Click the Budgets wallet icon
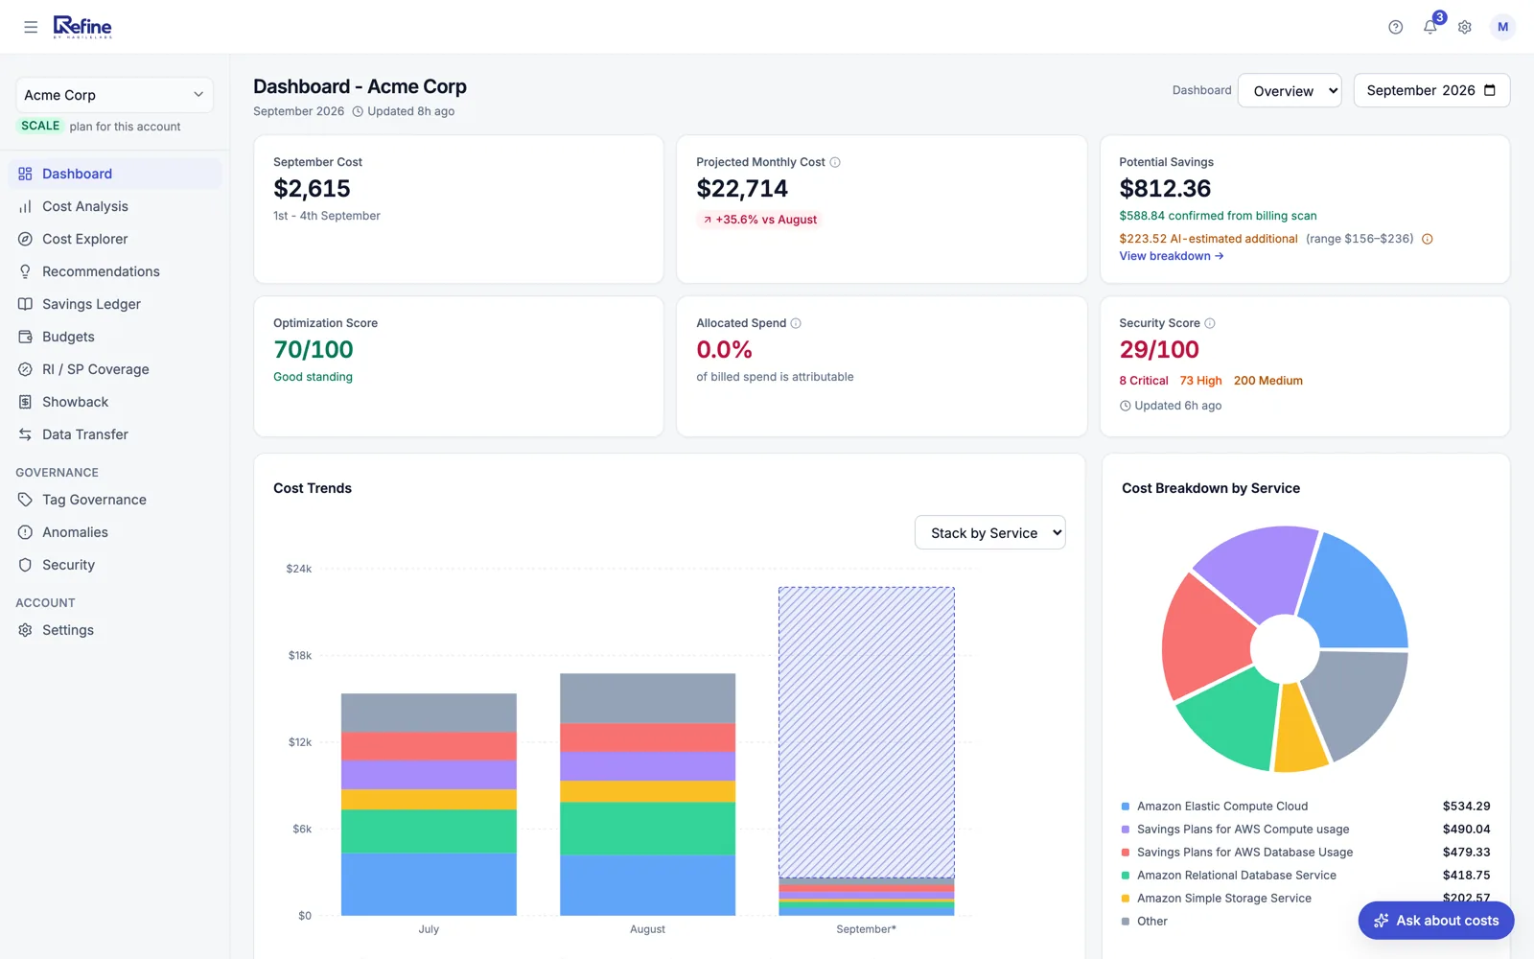 coord(25,337)
